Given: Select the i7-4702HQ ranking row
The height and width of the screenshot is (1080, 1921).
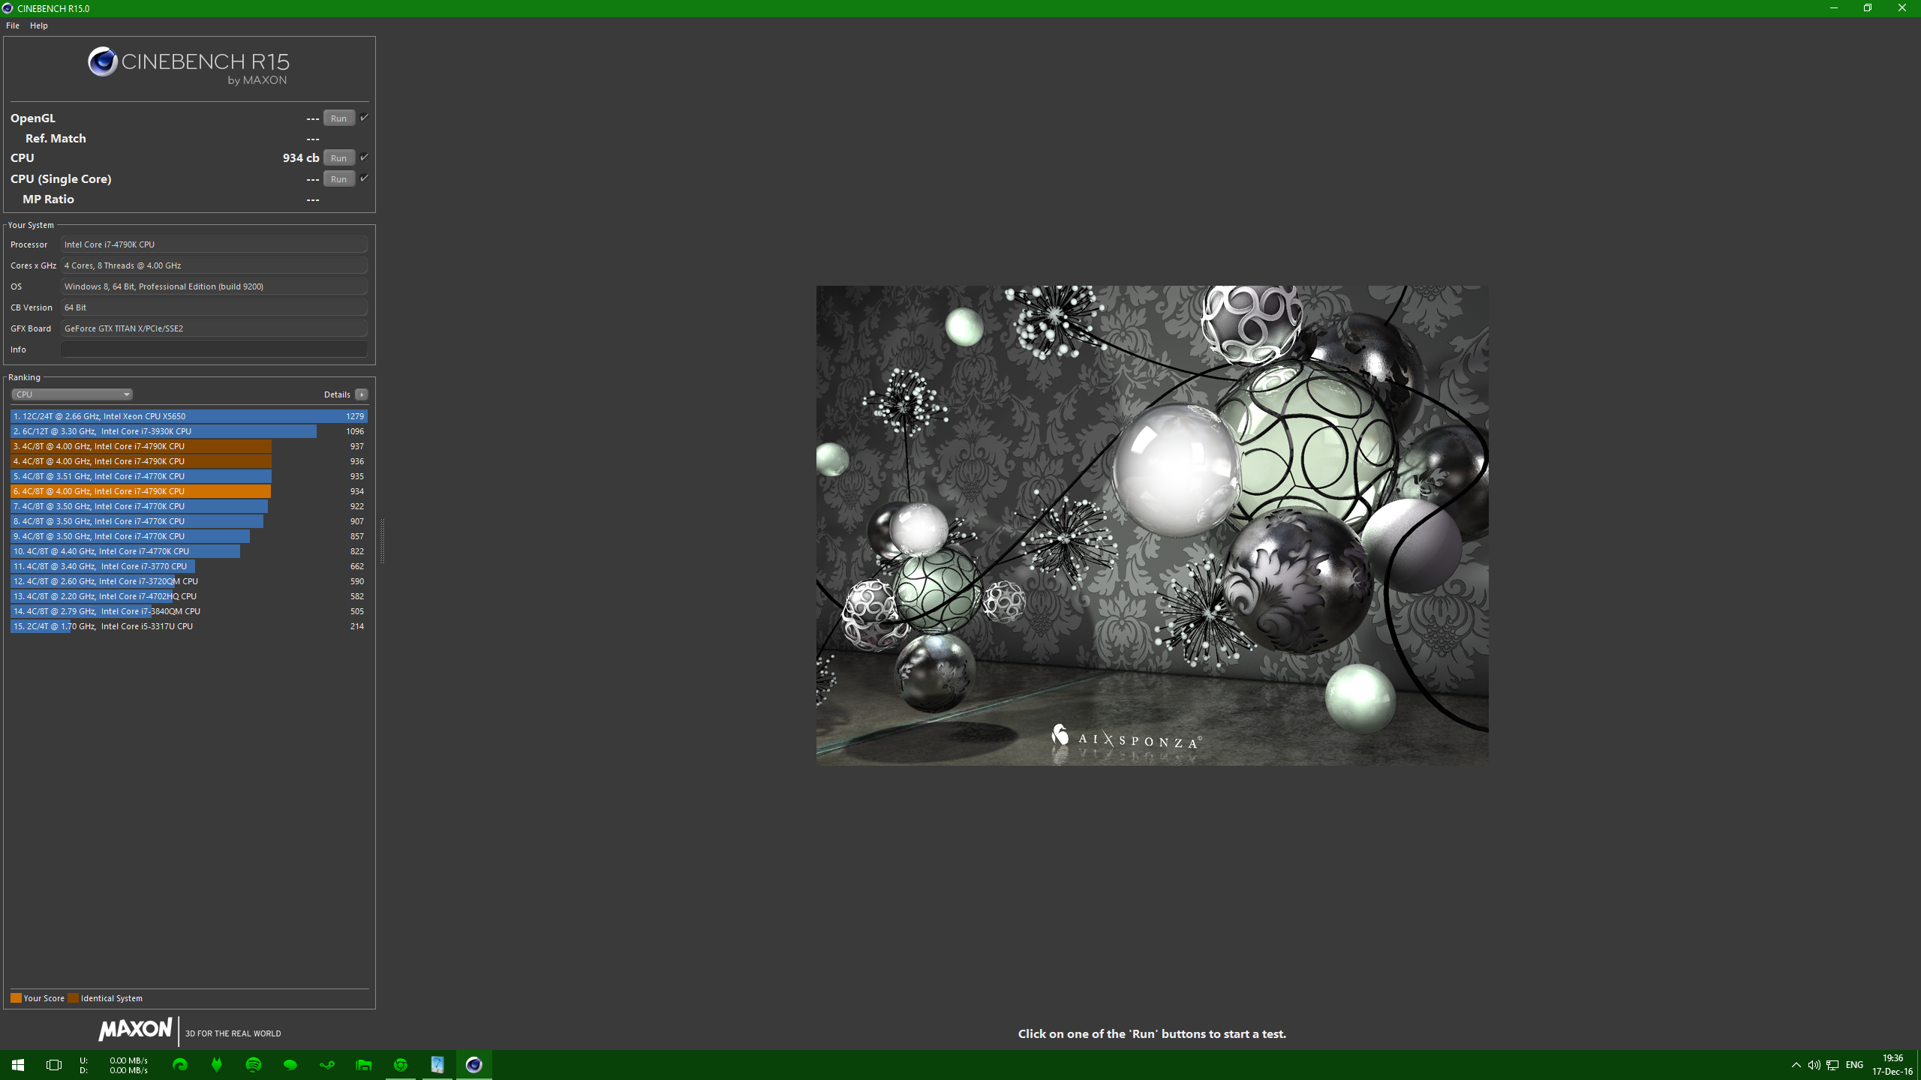Looking at the screenshot, I should [189, 596].
